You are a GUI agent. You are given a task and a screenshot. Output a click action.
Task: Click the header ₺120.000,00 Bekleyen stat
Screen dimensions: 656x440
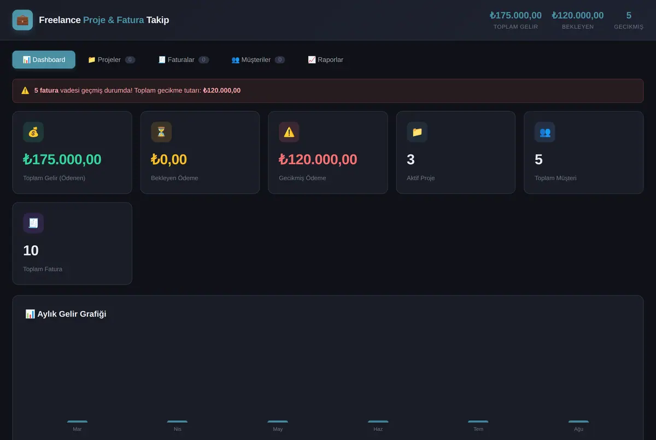[578, 20]
